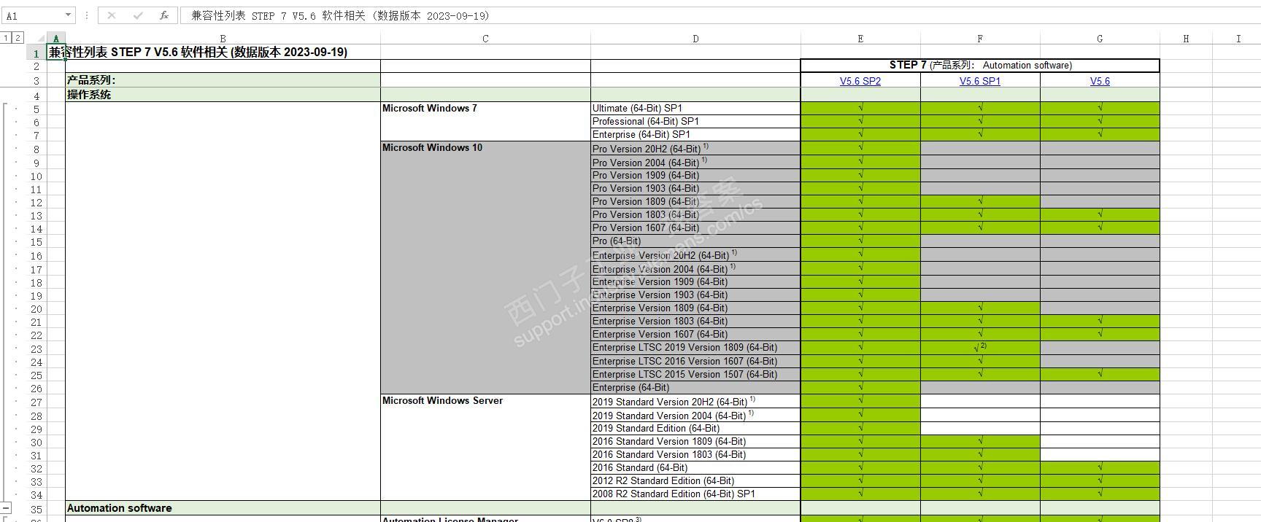Select column H header
The image size is (1261, 522).
point(1186,39)
